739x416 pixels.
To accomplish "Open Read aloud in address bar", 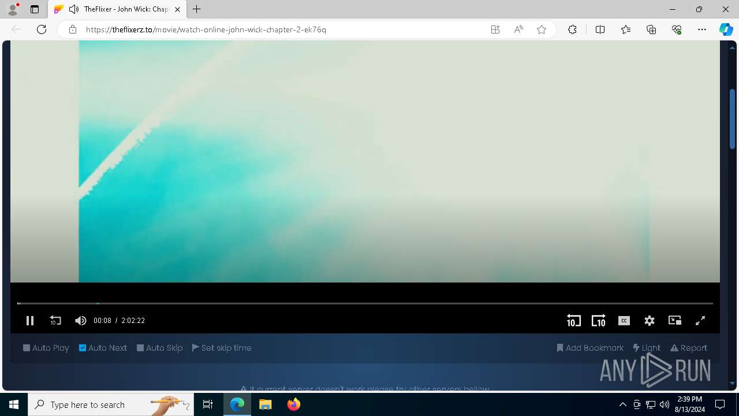I will pos(518,29).
